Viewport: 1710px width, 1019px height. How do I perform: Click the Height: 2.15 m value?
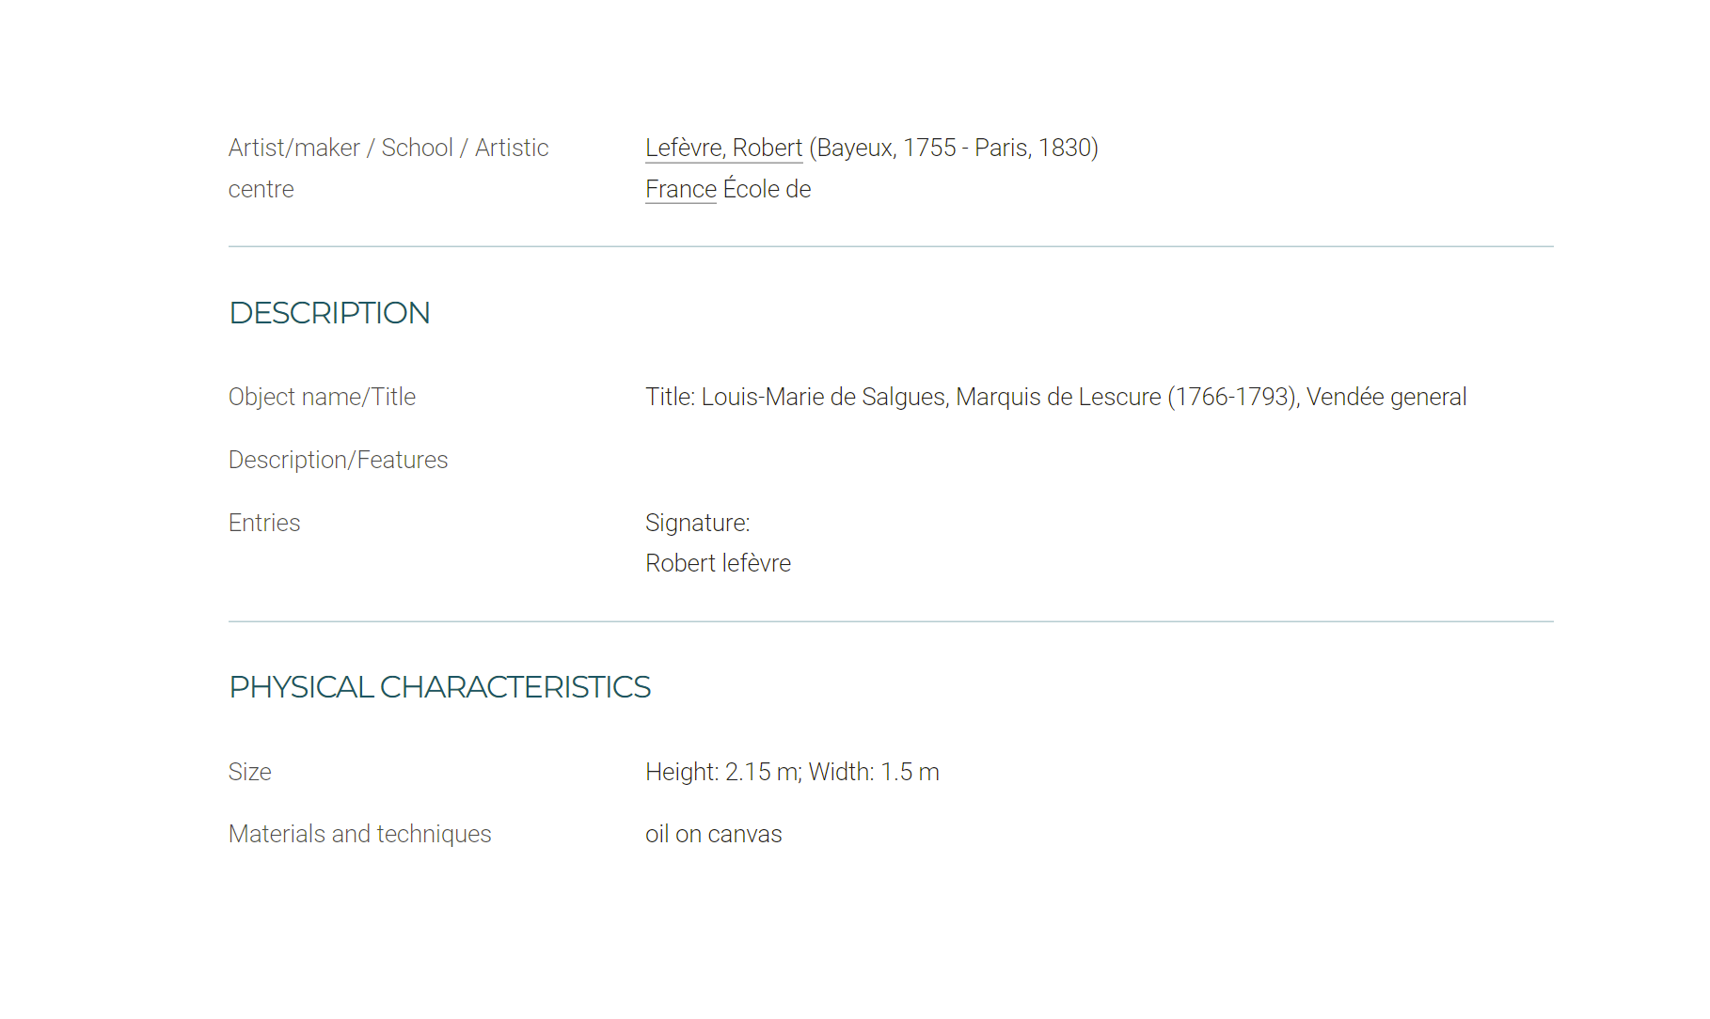[x=721, y=772]
